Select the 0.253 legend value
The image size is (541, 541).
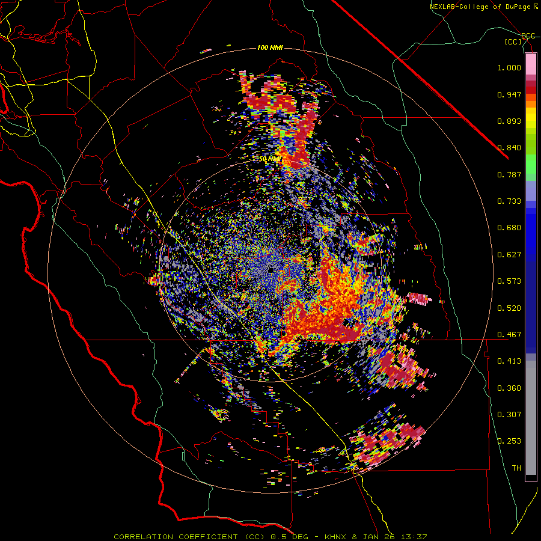coord(509,441)
